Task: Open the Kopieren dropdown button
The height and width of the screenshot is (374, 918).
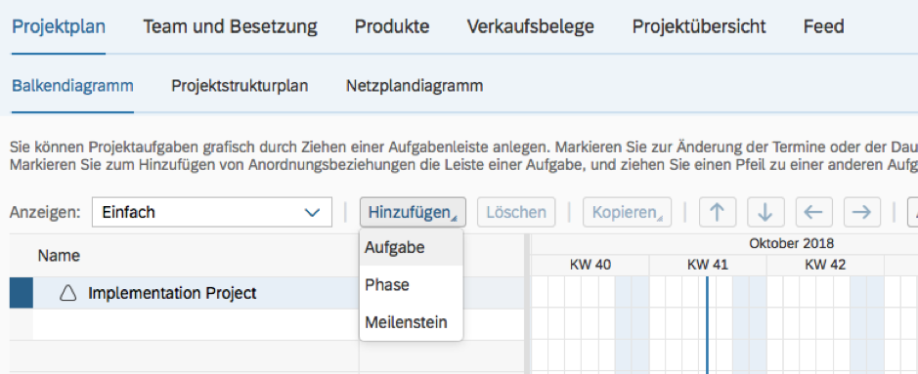Action: tap(627, 212)
